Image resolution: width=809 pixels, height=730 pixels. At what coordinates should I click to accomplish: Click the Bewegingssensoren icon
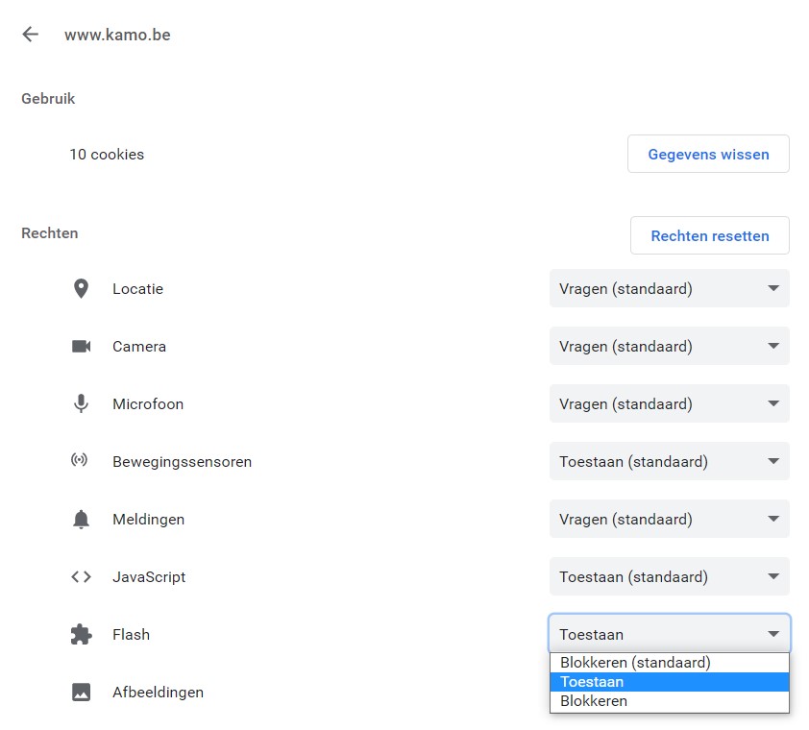(x=80, y=459)
